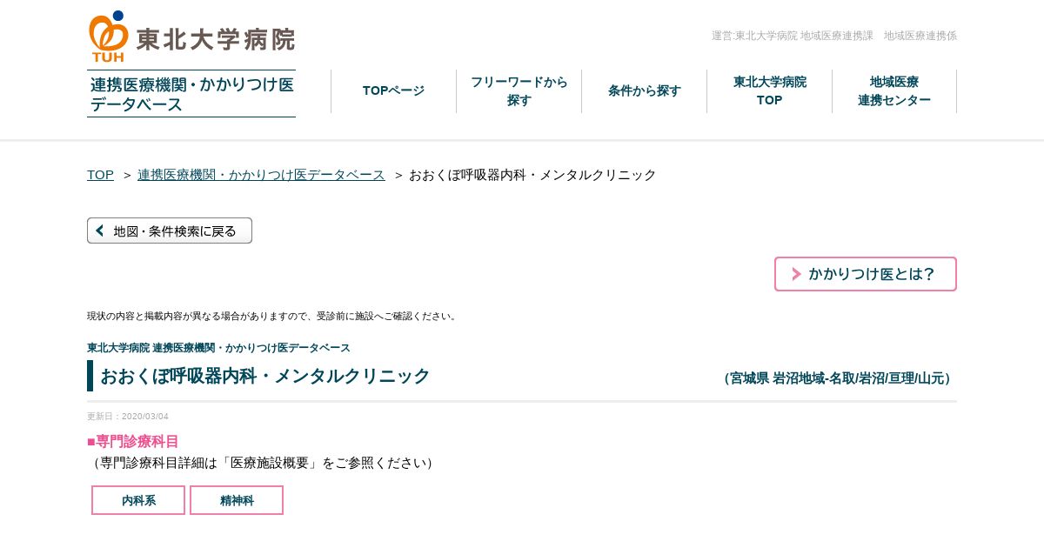1044x548 pixels.
Task: Select the 精神科 specialty tag
Action: tap(237, 500)
